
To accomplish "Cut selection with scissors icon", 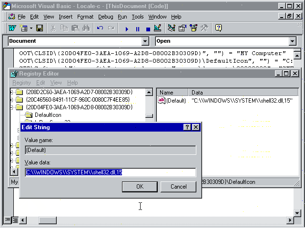I will coord(53,28).
